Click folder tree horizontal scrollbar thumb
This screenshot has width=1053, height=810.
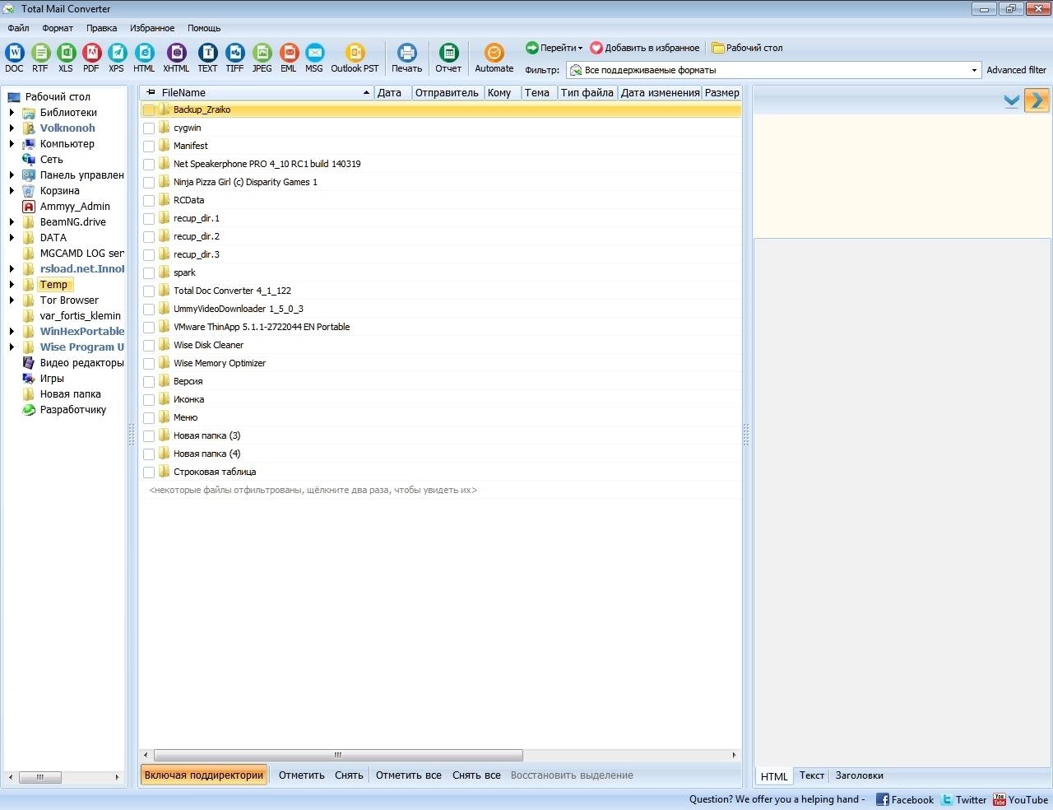pyautogui.click(x=39, y=777)
